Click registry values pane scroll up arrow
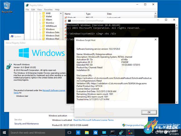The image size is (181, 136). click(x=155, y=13)
